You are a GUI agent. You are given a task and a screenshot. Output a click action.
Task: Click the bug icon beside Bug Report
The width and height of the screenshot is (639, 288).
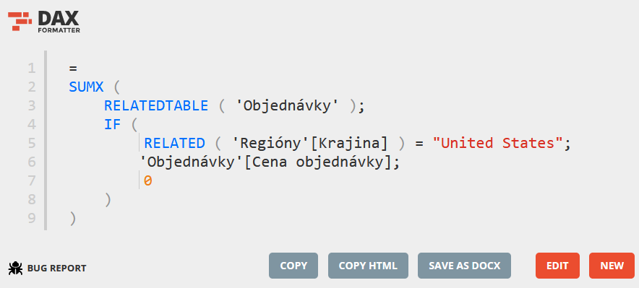15,268
